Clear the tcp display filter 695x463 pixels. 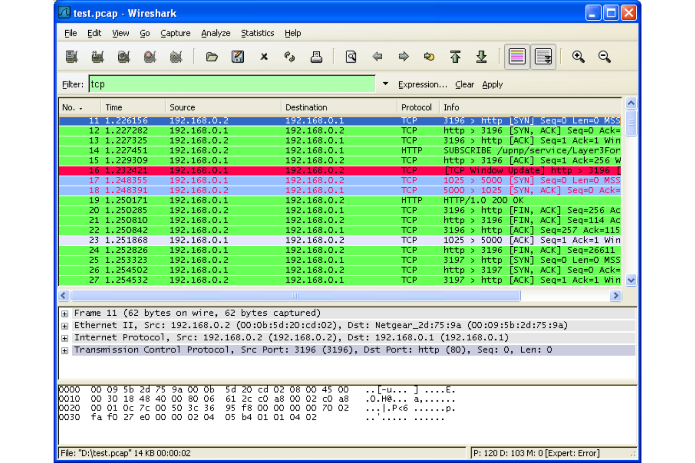pos(464,84)
